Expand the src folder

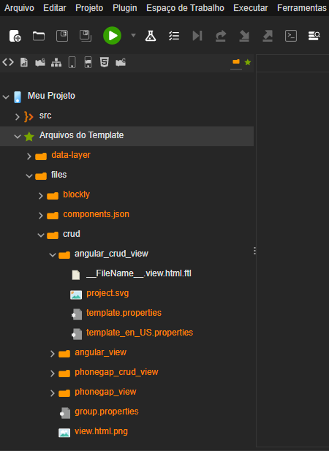click(18, 116)
